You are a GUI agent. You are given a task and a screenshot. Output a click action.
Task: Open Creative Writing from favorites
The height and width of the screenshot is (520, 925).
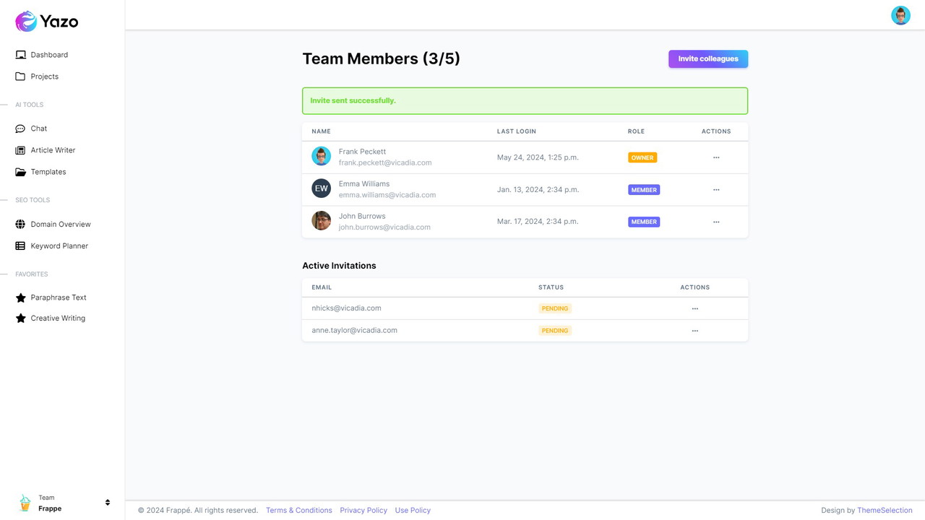(x=58, y=318)
